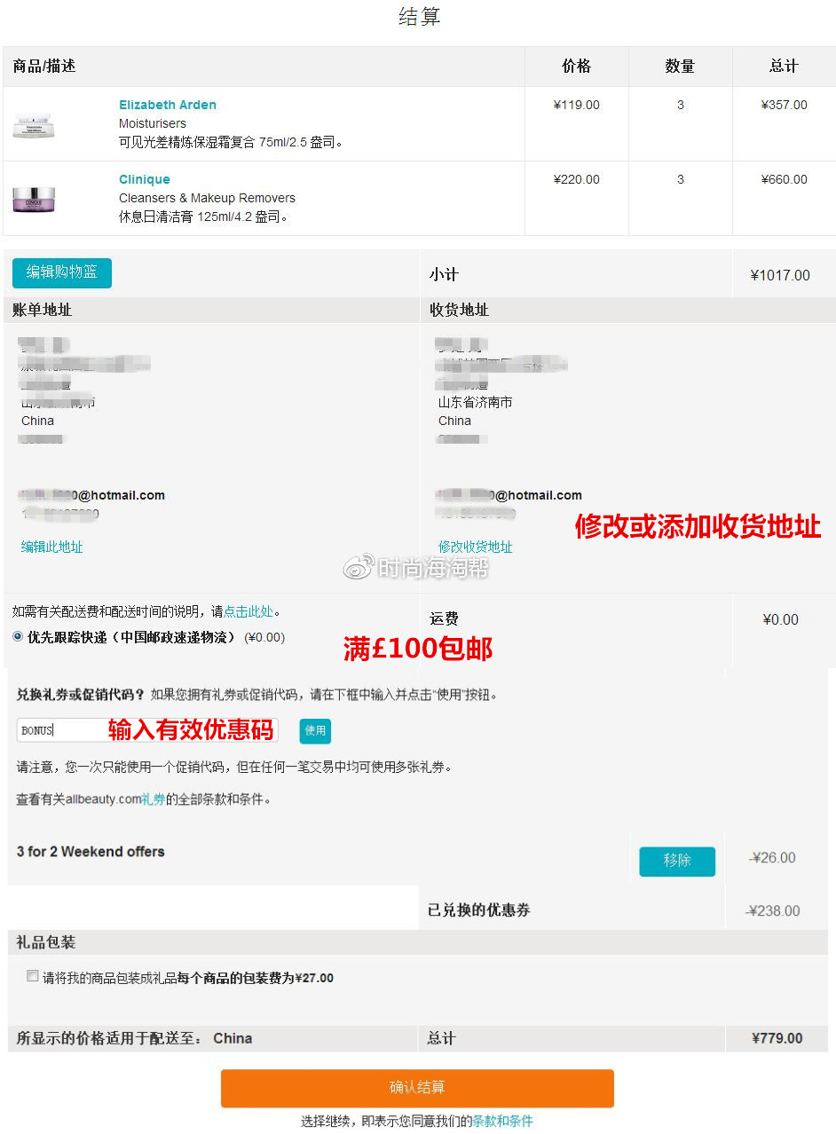
Task: Click the shipping fee value ¥0.00
Action: tap(780, 619)
